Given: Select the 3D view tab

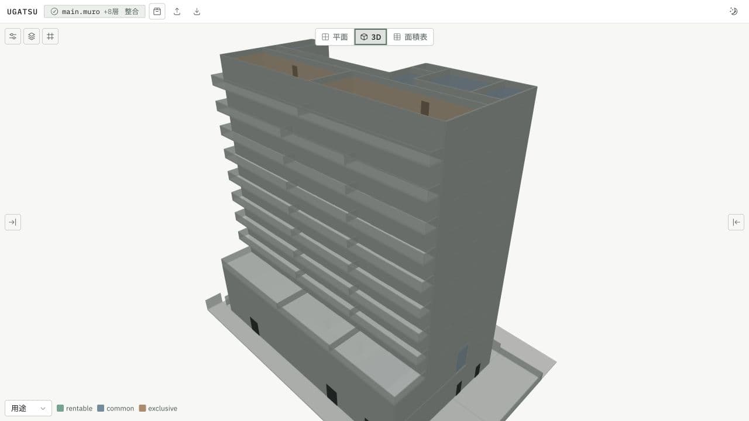Looking at the screenshot, I should click(x=370, y=37).
